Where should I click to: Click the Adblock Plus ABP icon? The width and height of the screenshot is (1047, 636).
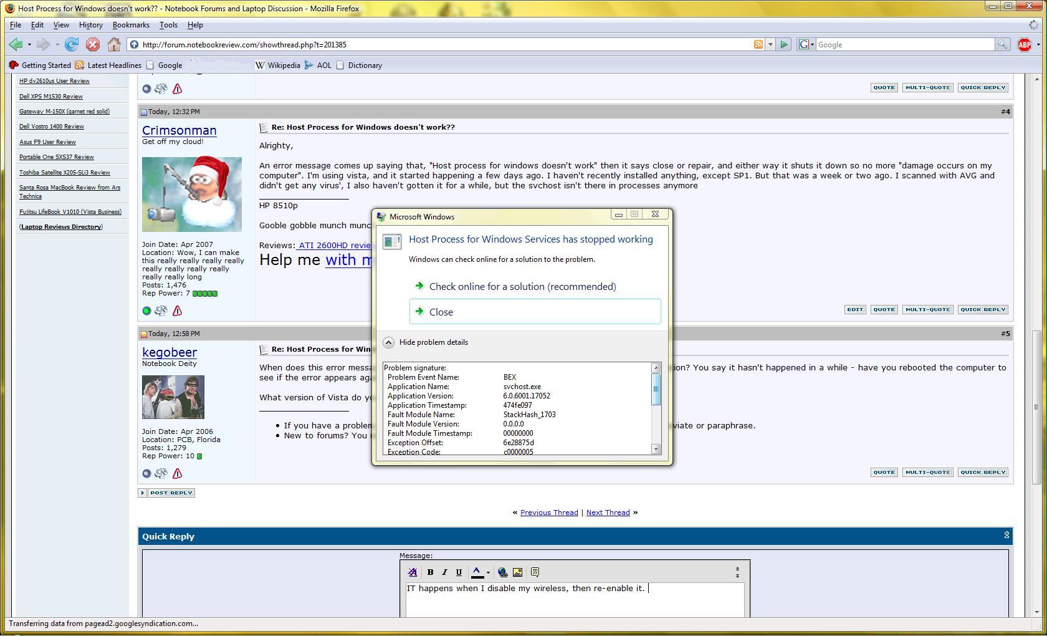point(1024,44)
